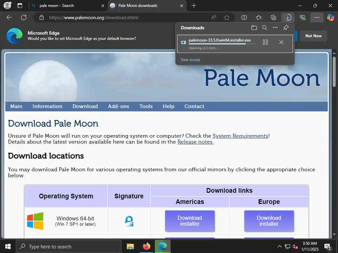
Task: Open the taskbar clock and date
Action: [x=310, y=246]
